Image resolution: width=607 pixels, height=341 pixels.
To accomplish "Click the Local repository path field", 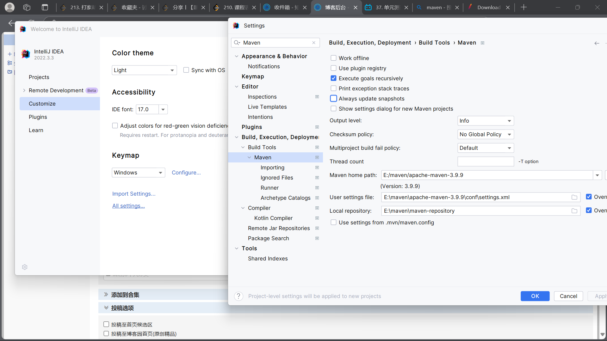I will click(x=481, y=211).
